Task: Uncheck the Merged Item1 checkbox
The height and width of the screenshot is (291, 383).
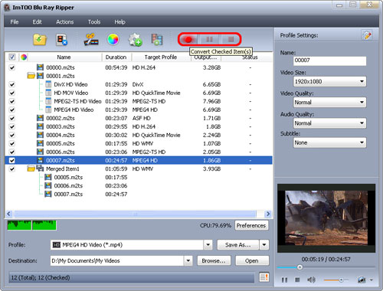Action: pos(12,168)
